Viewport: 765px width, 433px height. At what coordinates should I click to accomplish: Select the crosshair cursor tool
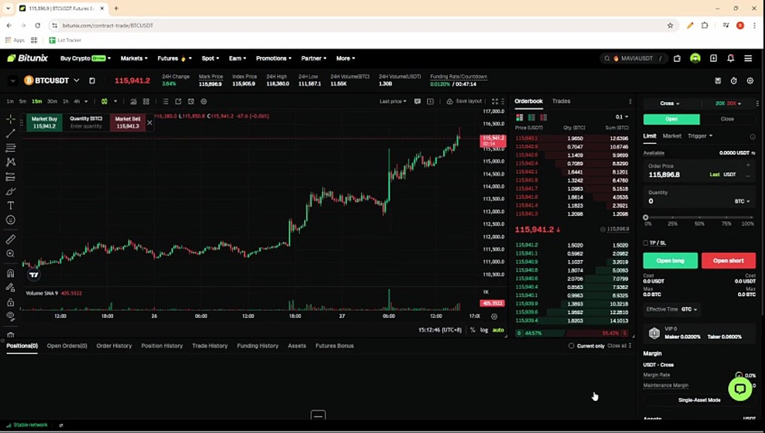pyautogui.click(x=10, y=119)
